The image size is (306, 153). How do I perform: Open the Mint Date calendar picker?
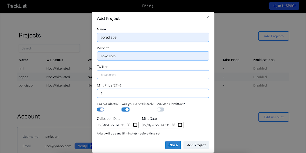[180, 125]
